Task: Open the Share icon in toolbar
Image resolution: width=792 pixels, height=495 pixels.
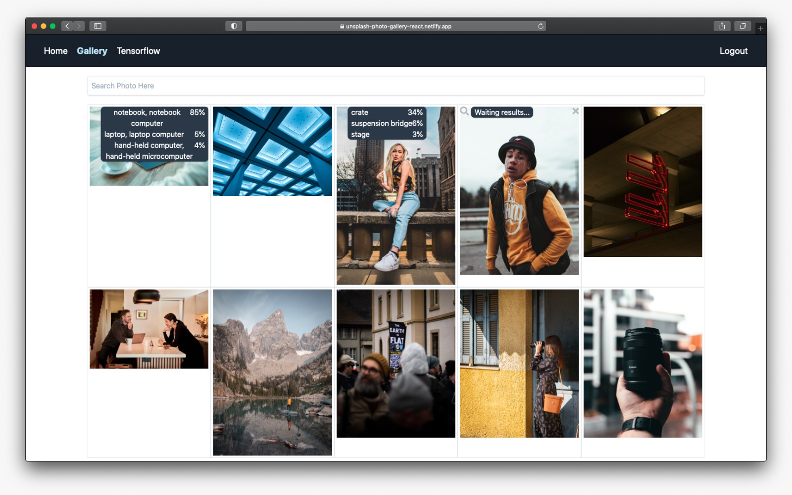Action: [722, 26]
